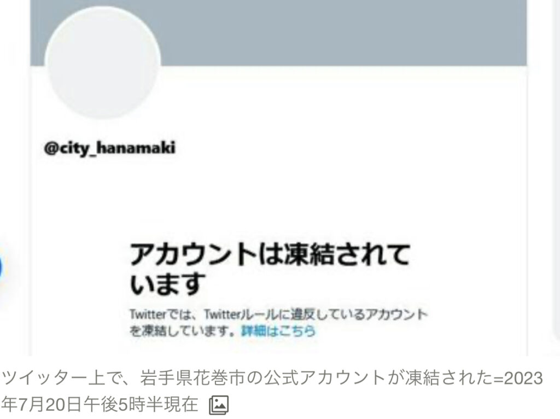
Task: Follow the 詳細はこちら link
Action: coord(278,331)
